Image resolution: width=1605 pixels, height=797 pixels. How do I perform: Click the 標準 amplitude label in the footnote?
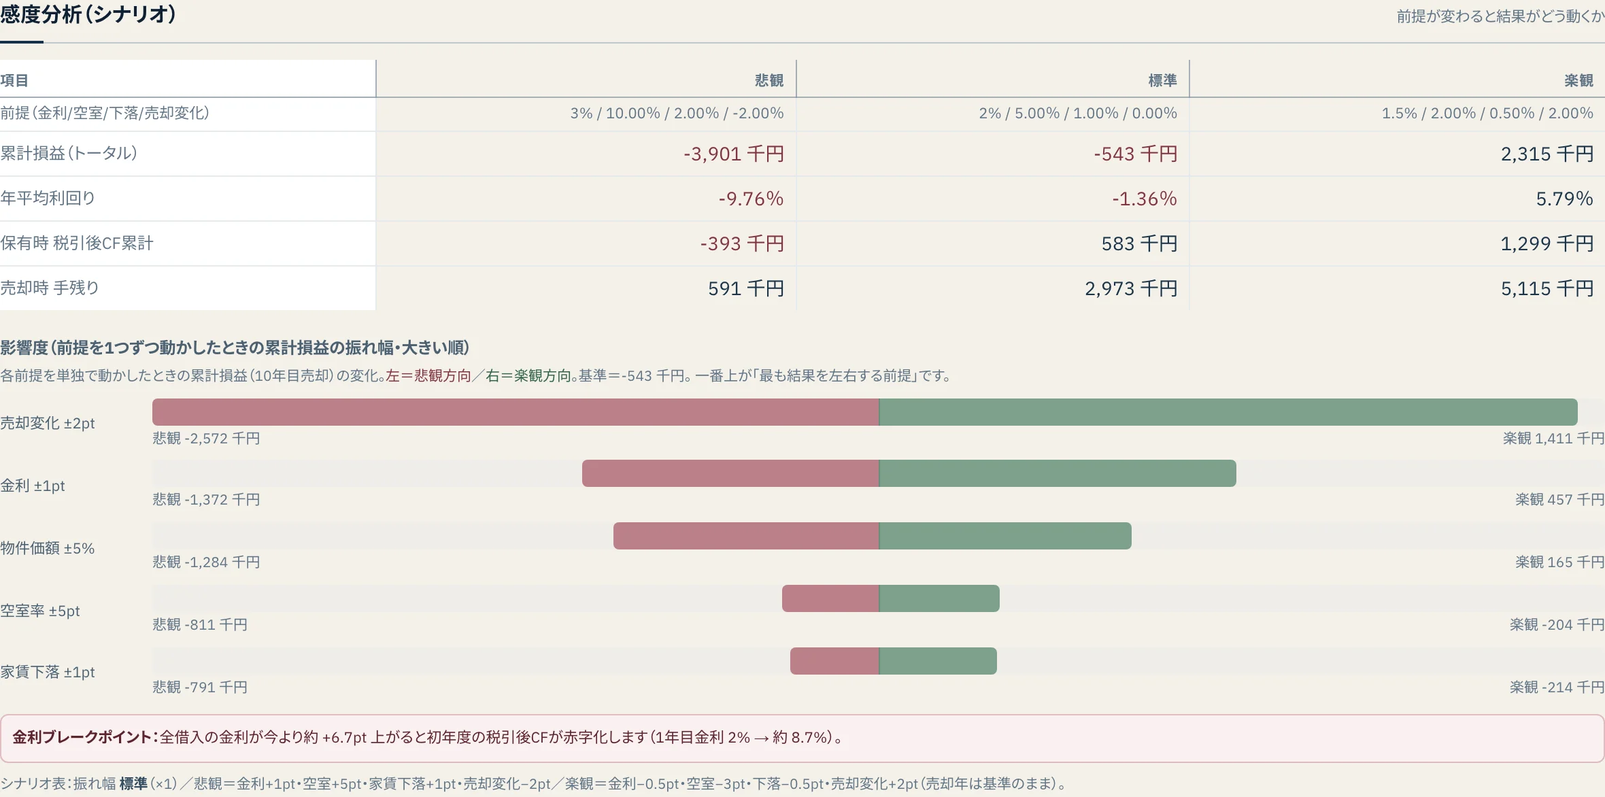click(133, 783)
